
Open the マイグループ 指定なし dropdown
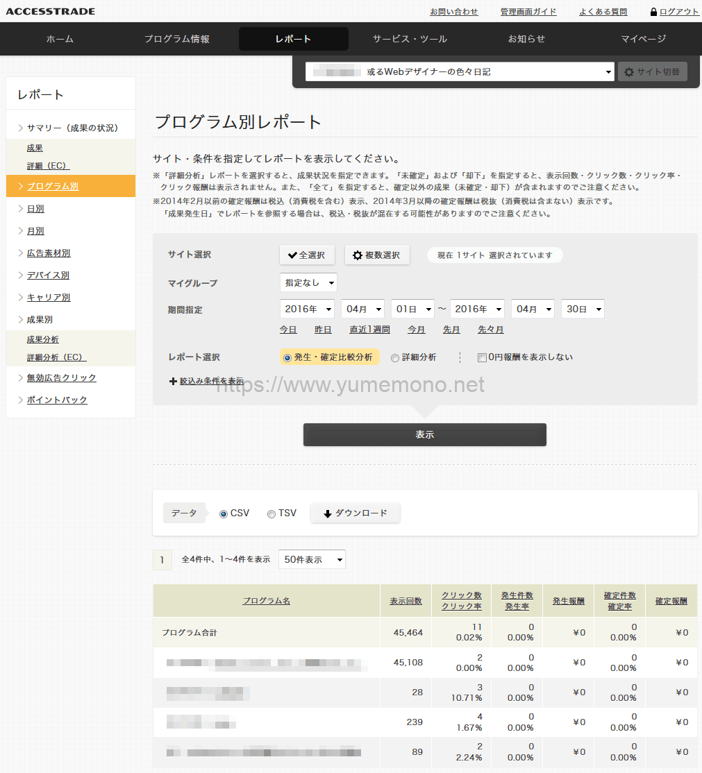(x=308, y=282)
